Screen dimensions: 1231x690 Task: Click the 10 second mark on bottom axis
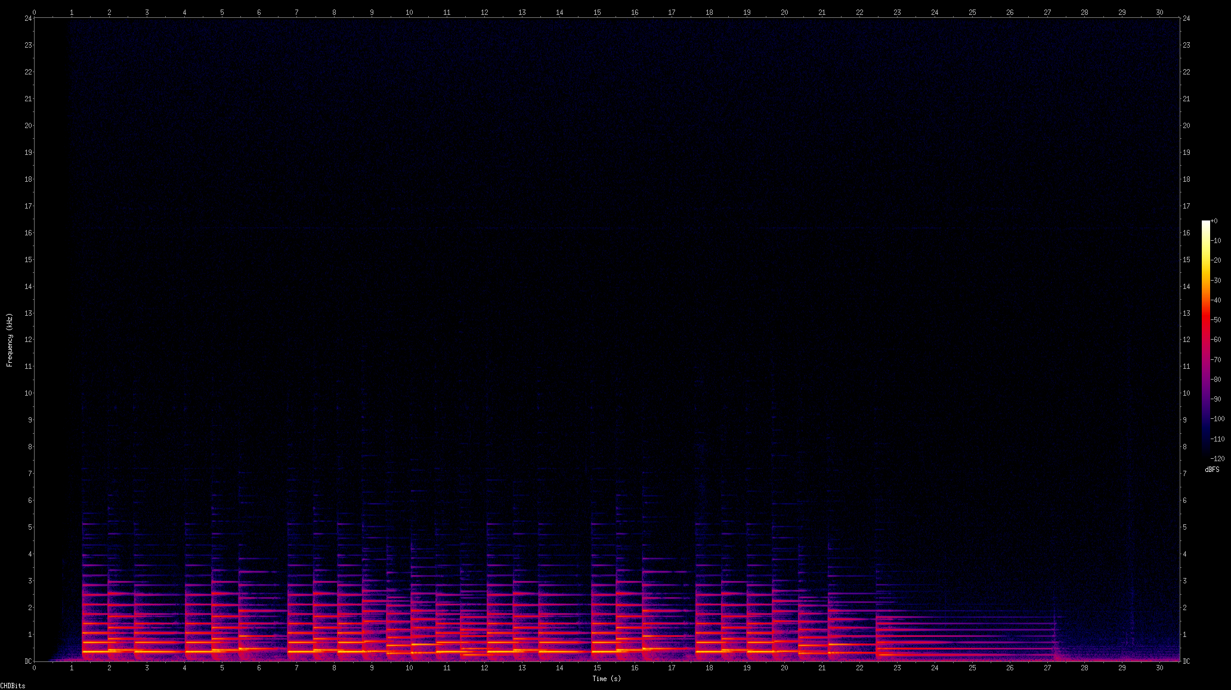[409, 668]
